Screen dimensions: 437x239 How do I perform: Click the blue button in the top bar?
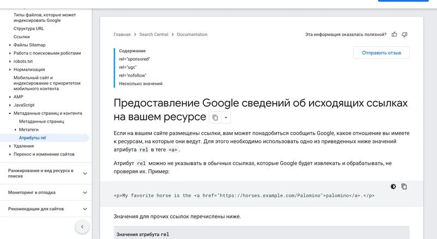(403, 1)
